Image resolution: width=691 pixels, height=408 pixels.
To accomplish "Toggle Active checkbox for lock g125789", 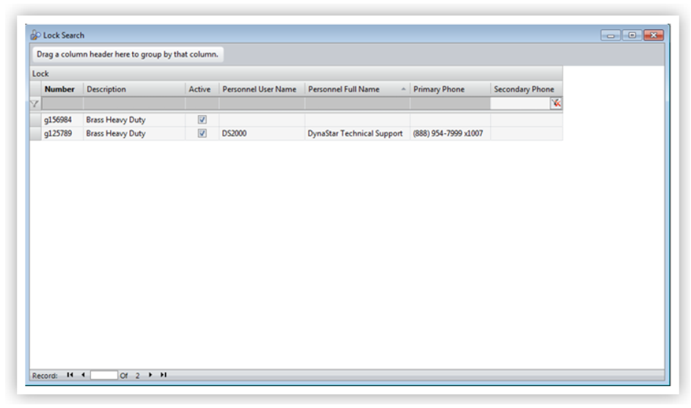I will click(x=202, y=133).
